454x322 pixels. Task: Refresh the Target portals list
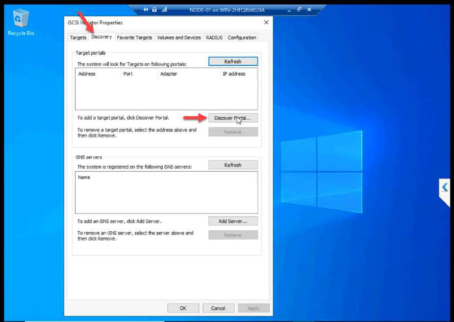click(233, 61)
